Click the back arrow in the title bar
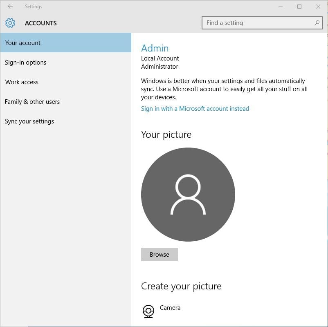The width and height of the screenshot is (328, 327). coord(10,7)
